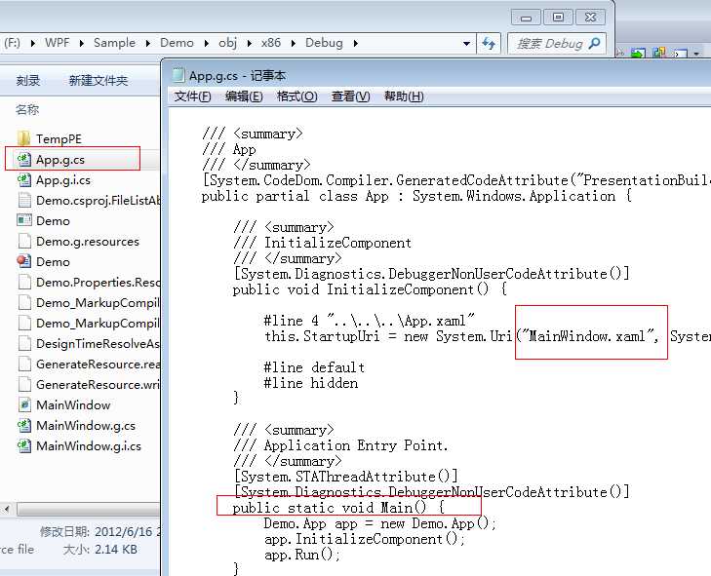Click the Demo.Properties.Reso file icon
711x576 pixels.
24,282
